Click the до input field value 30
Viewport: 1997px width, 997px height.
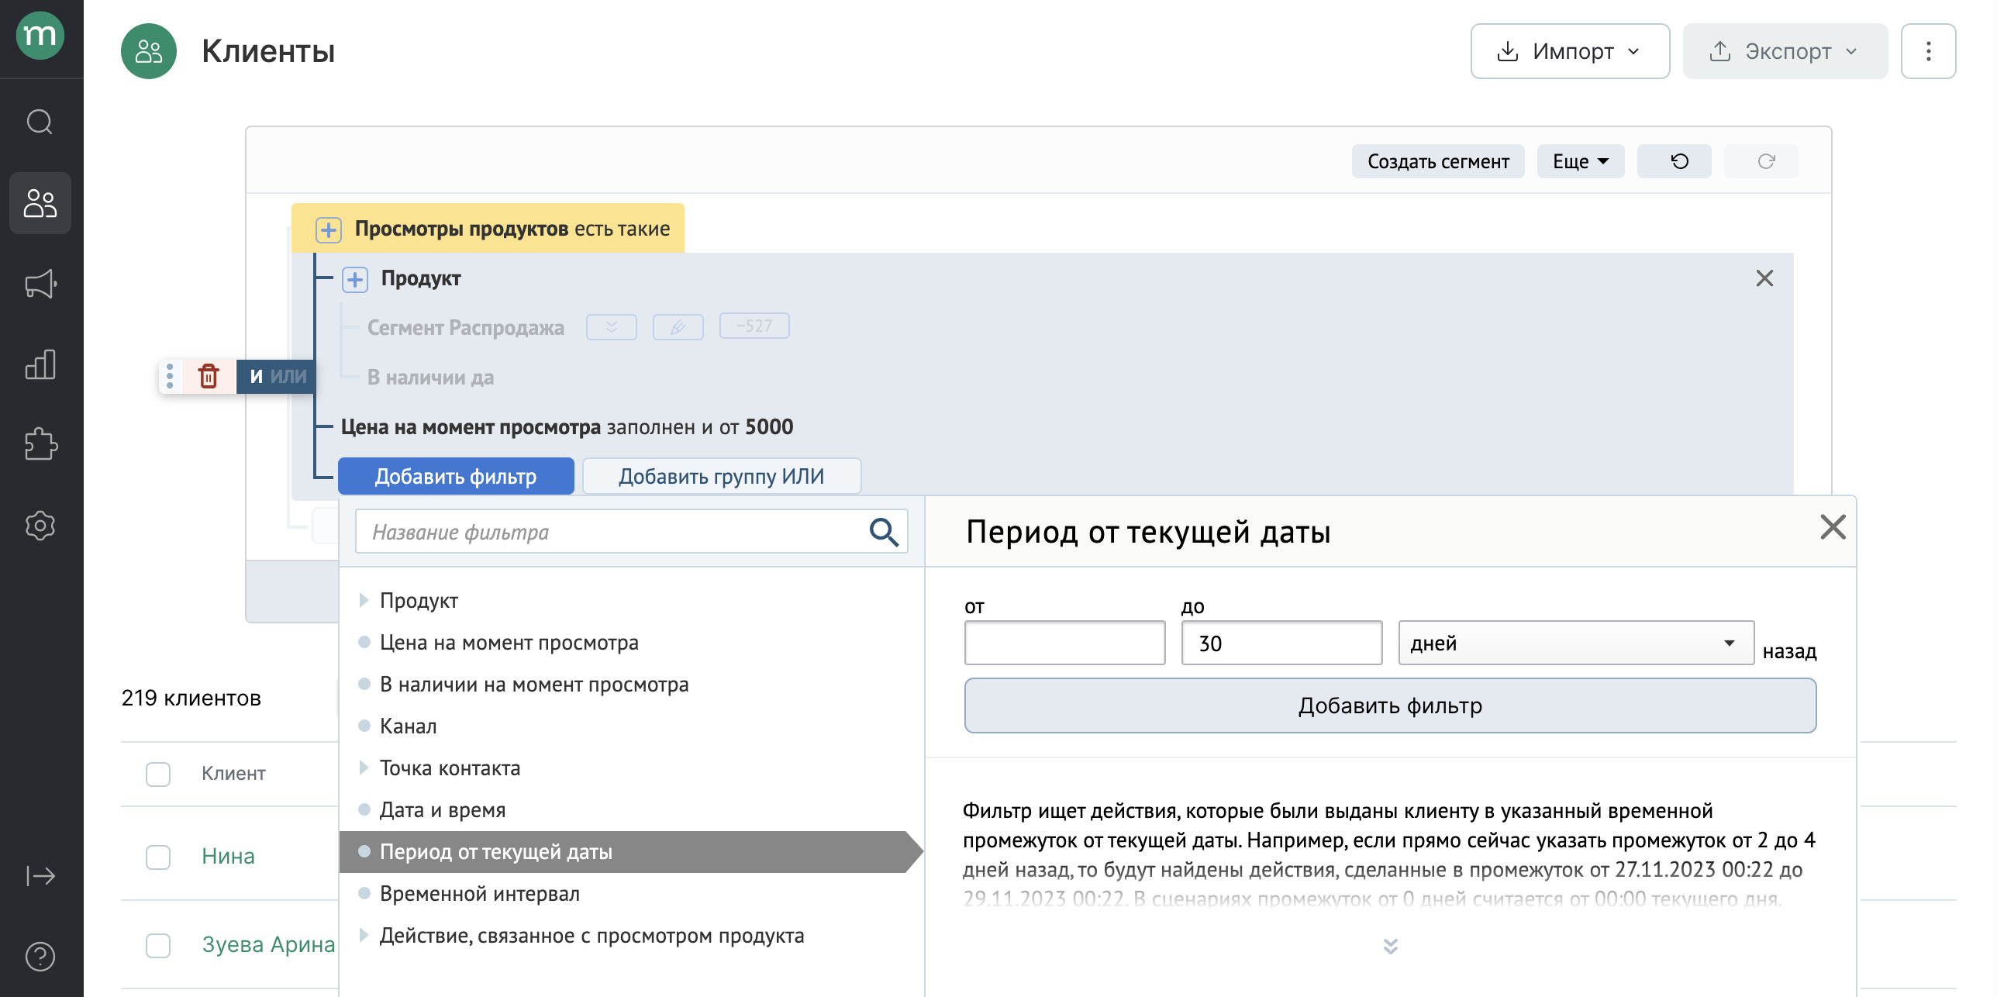1280,643
